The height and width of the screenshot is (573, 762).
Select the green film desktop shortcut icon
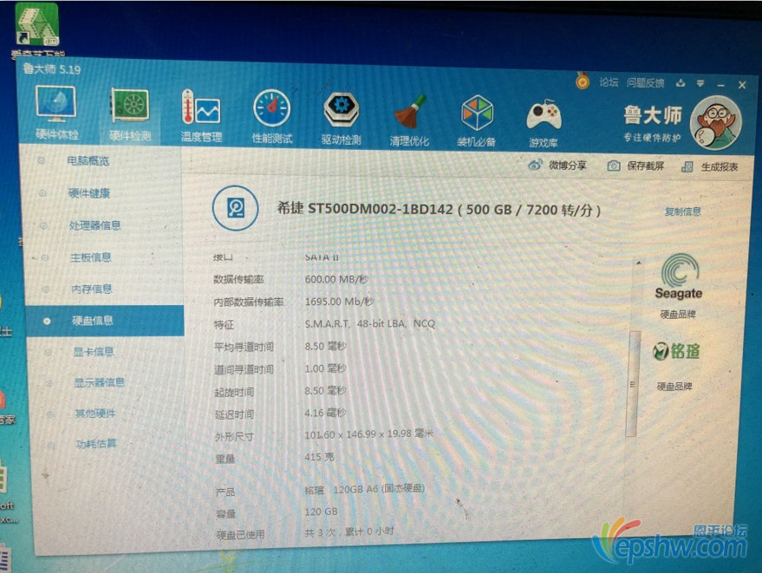37,25
